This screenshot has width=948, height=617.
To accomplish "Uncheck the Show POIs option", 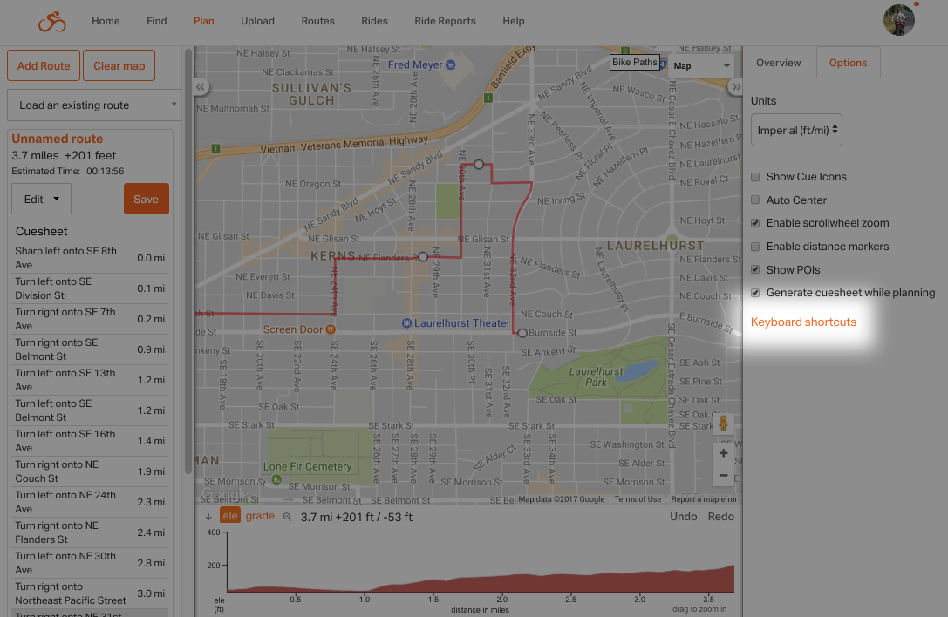I will click(755, 269).
